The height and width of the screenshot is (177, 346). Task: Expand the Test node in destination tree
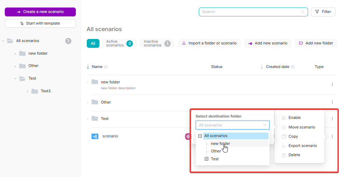(x=206, y=159)
